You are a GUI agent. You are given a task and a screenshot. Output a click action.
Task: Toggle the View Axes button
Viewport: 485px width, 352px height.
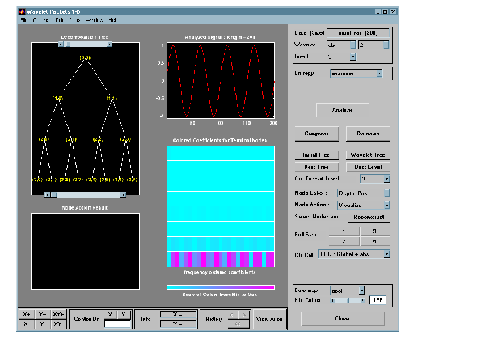tap(268, 319)
